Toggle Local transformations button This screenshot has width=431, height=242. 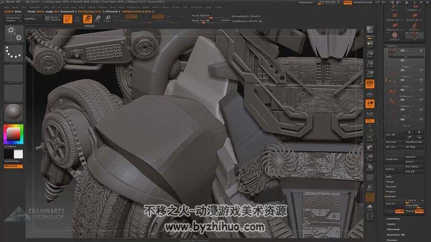point(370,104)
